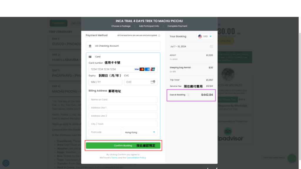Go back to Choose a Package step
Screen dimensions: 301x169
click(x=121, y=26)
